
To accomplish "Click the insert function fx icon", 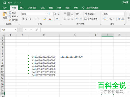I will [x=37, y=29].
